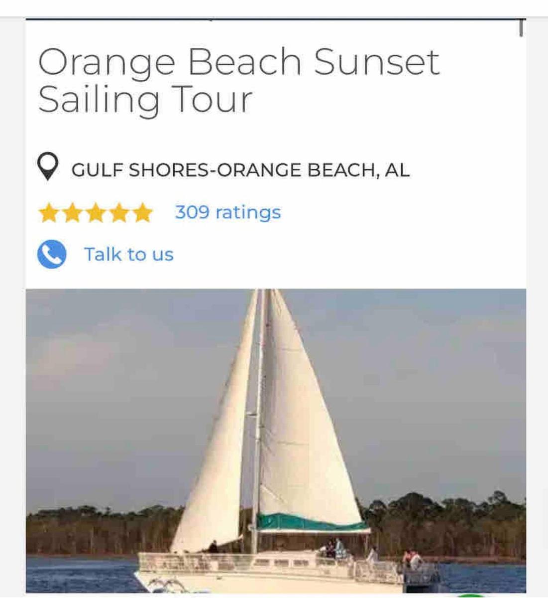The image size is (548, 598).
Task: Select the fifth gold rating star
Action: 142,213
